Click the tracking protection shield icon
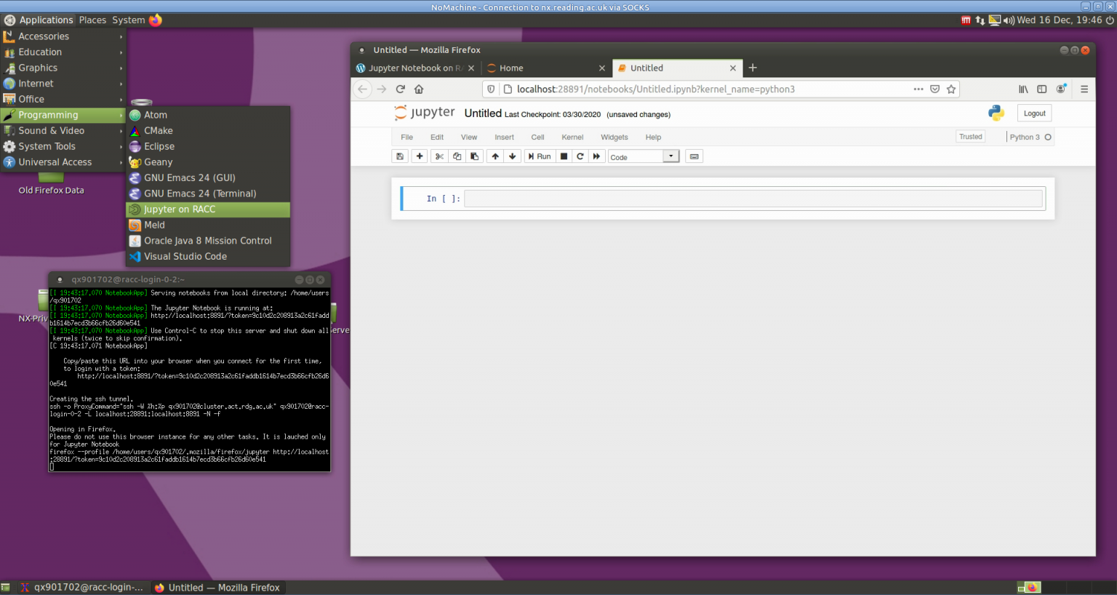Viewport: 1117px width, 595px height. 491,89
